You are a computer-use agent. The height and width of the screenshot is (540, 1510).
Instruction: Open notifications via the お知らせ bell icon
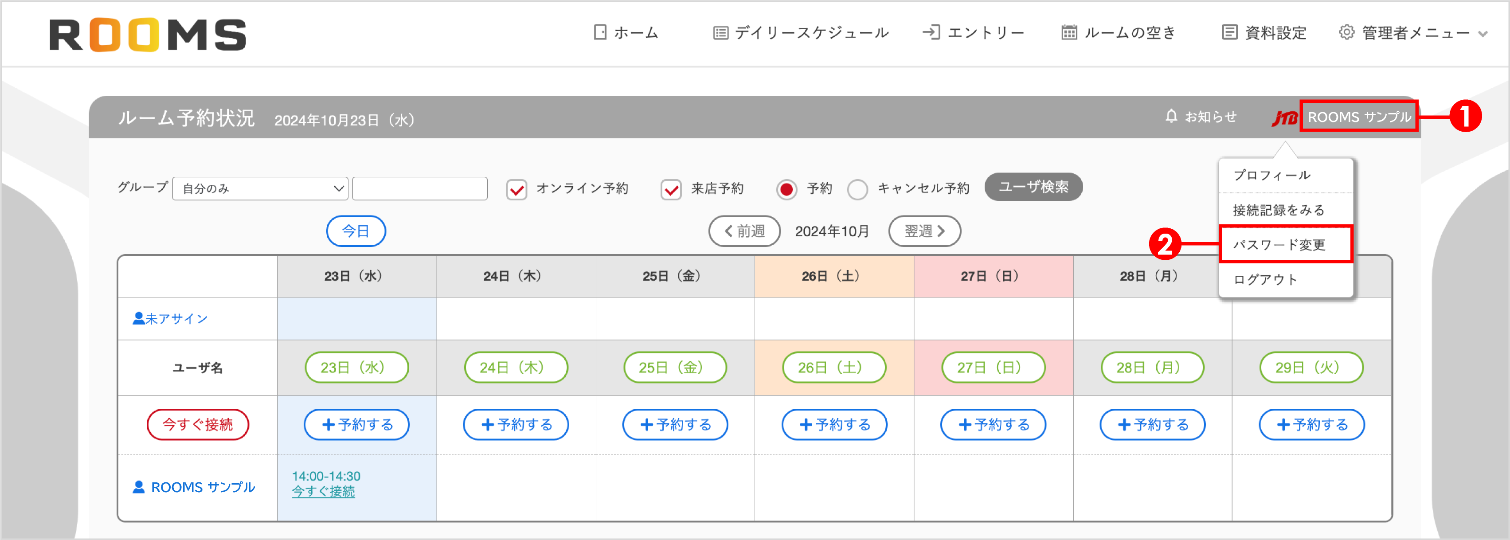pyautogui.click(x=1171, y=116)
